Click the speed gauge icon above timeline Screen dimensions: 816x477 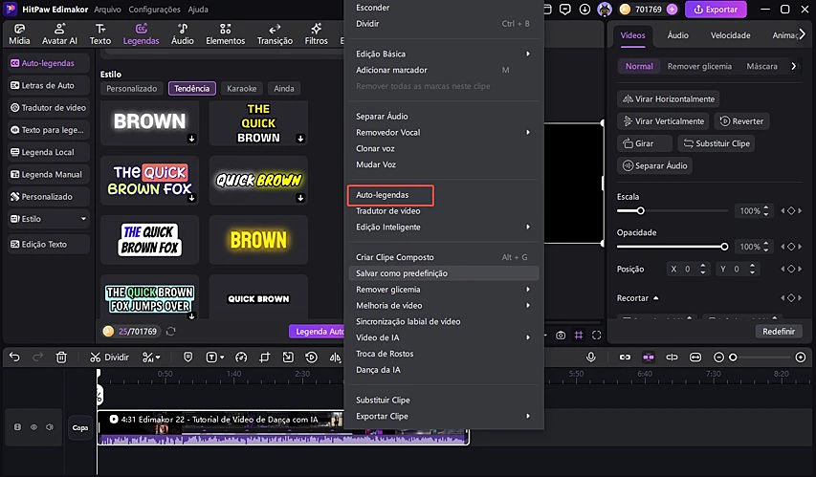[x=241, y=357]
